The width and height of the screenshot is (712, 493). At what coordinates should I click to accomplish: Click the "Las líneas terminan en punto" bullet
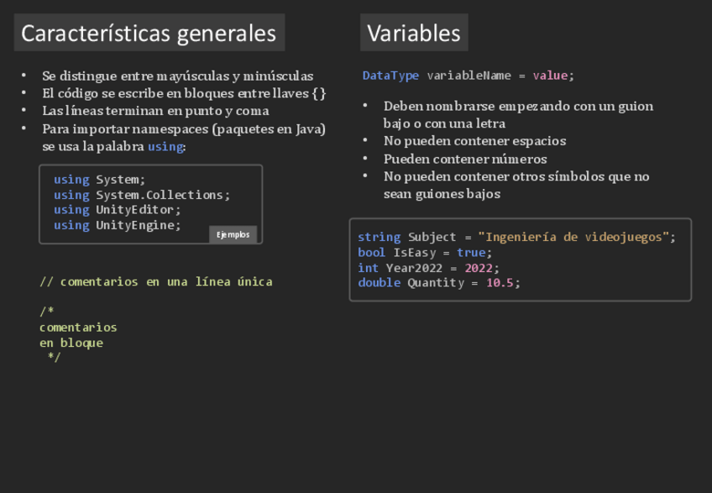[155, 111]
